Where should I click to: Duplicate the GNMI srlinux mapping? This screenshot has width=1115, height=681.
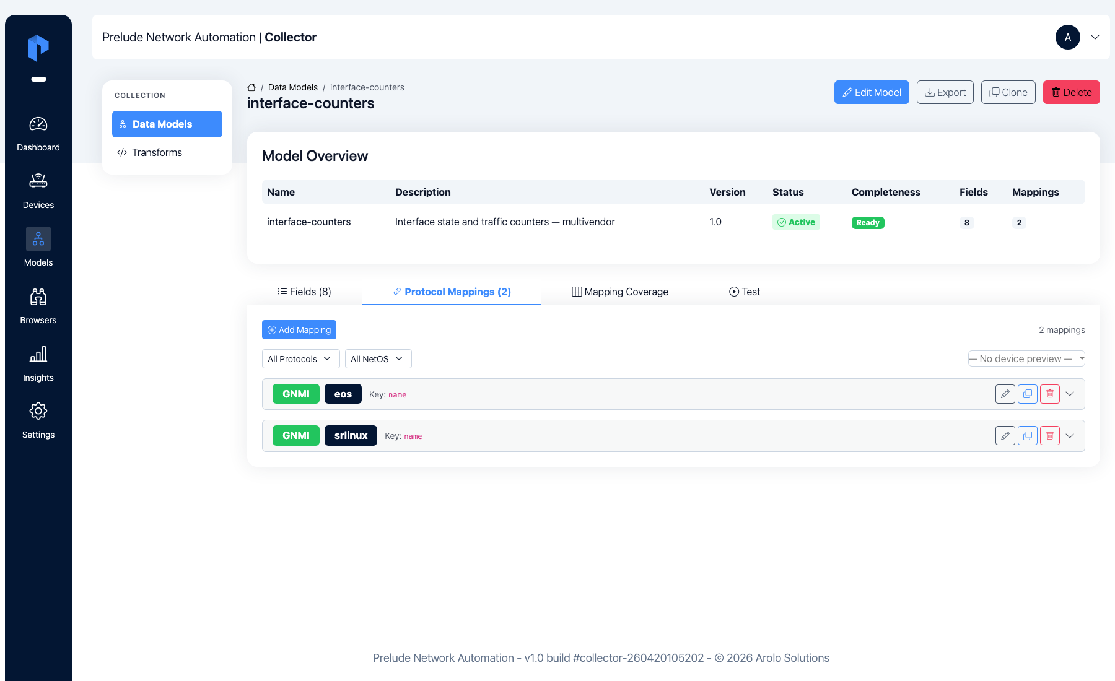tap(1028, 436)
